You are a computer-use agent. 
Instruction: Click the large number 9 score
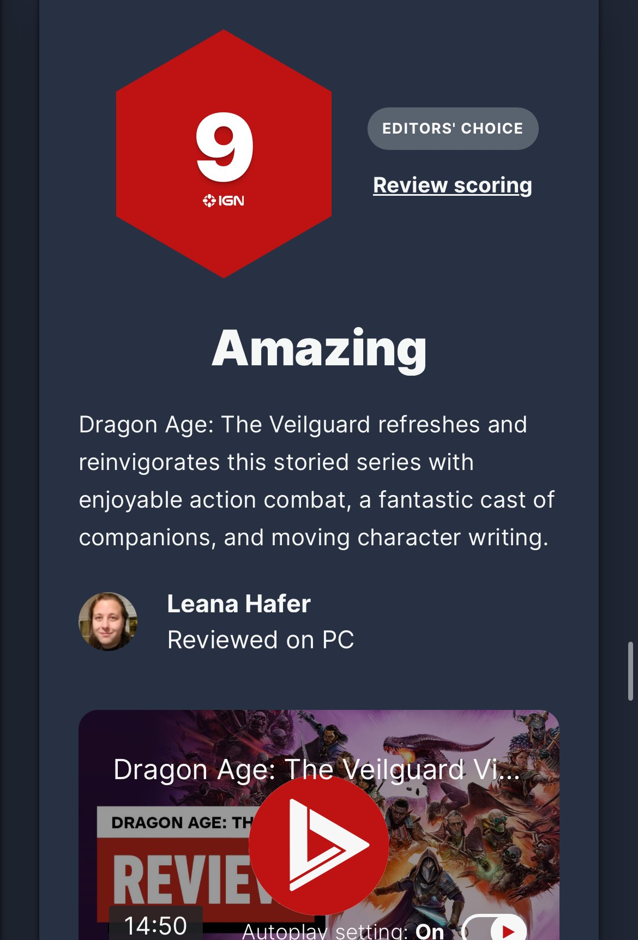[225, 147]
